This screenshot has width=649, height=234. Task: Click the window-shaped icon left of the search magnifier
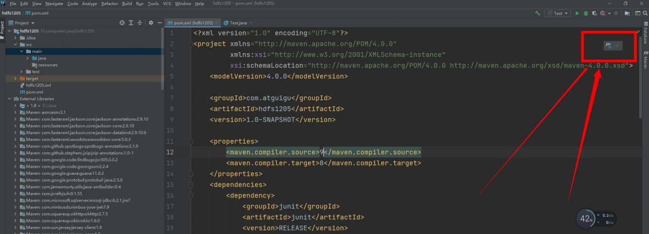[637, 13]
